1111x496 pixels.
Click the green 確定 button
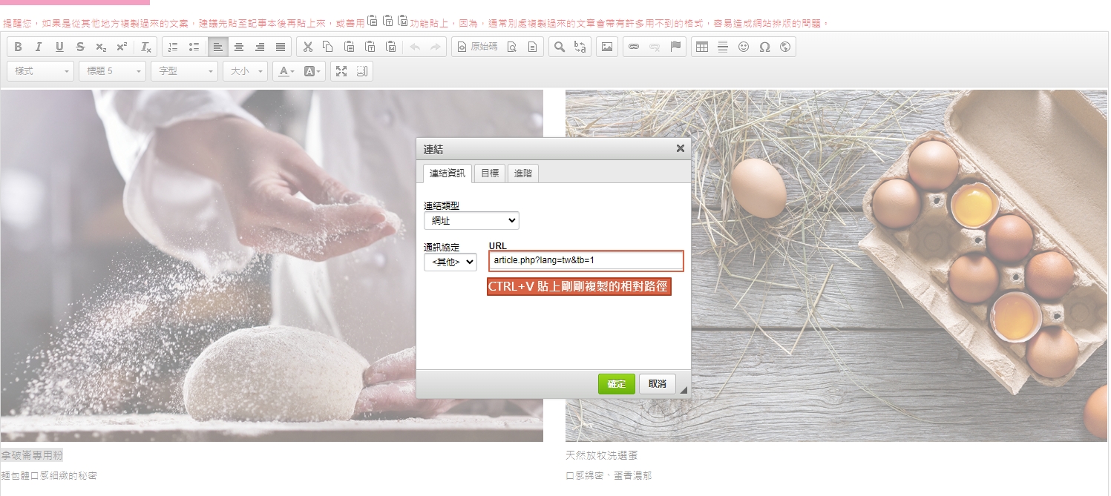[616, 384]
